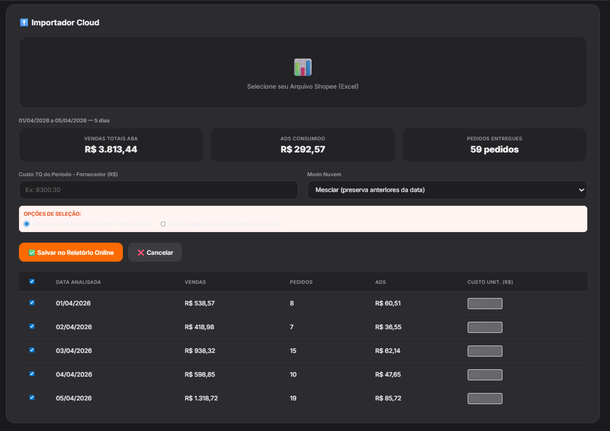Uncheck the 04/04/2026 row checkbox
610x431 pixels.
32,374
